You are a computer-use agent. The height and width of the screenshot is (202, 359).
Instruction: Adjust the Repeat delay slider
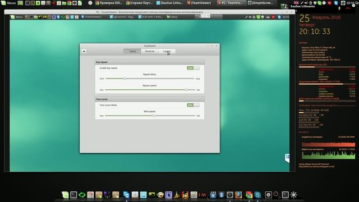[150, 79]
